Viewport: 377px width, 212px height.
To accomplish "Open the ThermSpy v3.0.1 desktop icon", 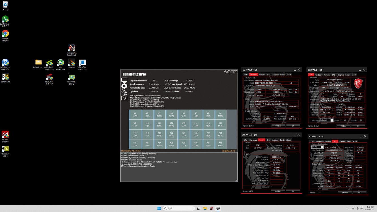I will coord(5,151).
